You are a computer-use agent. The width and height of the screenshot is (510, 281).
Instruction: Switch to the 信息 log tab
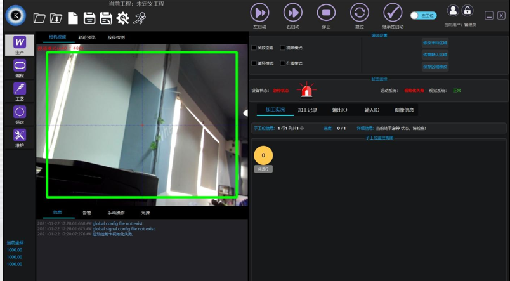pos(58,212)
